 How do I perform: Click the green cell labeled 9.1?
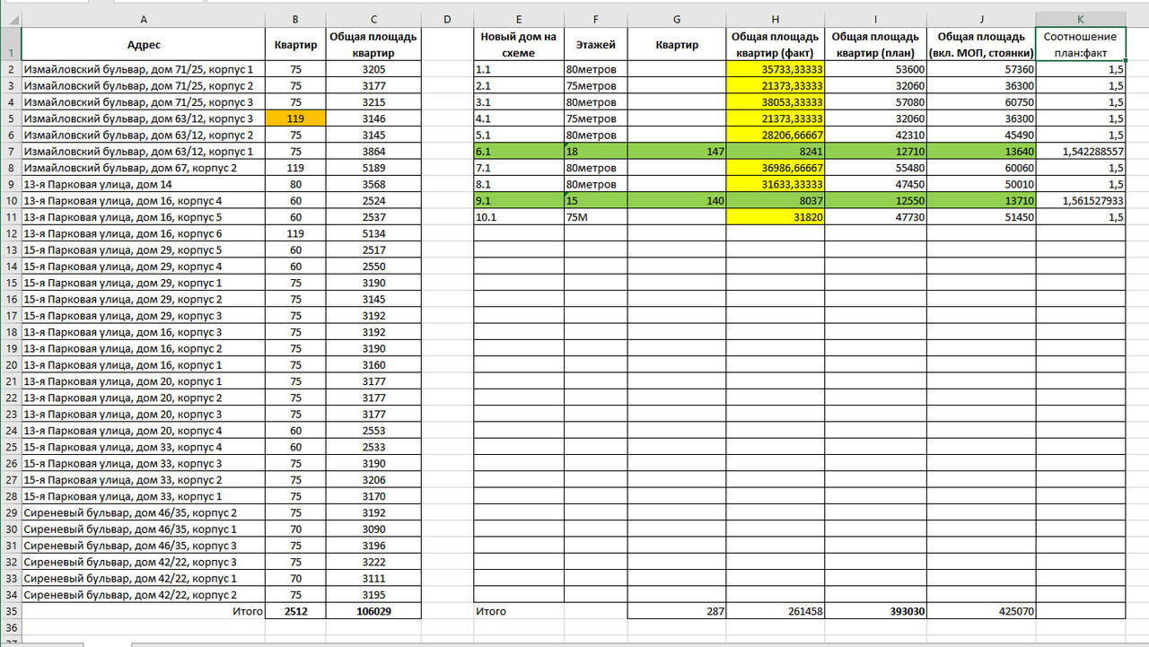(519, 200)
